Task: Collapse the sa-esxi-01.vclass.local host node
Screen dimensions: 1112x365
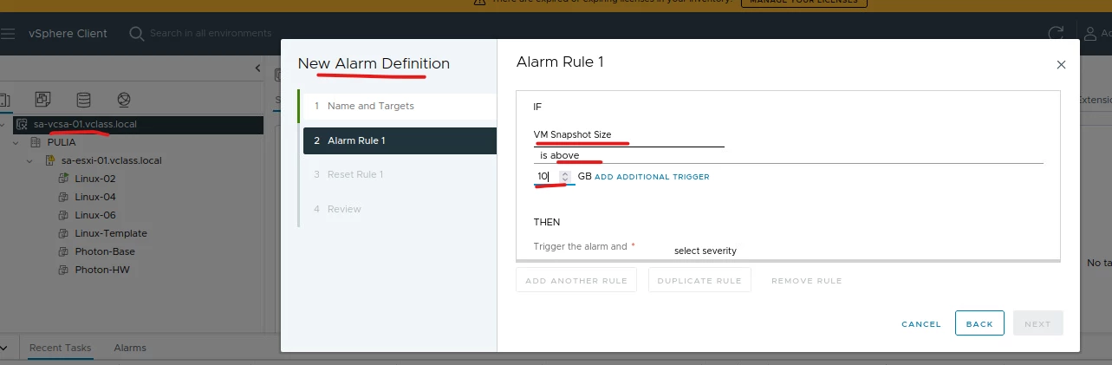Action: pos(29,160)
